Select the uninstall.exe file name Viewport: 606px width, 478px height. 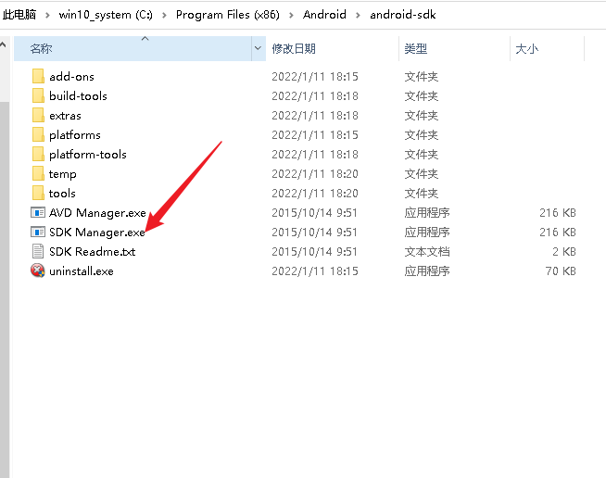tap(82, 270)
